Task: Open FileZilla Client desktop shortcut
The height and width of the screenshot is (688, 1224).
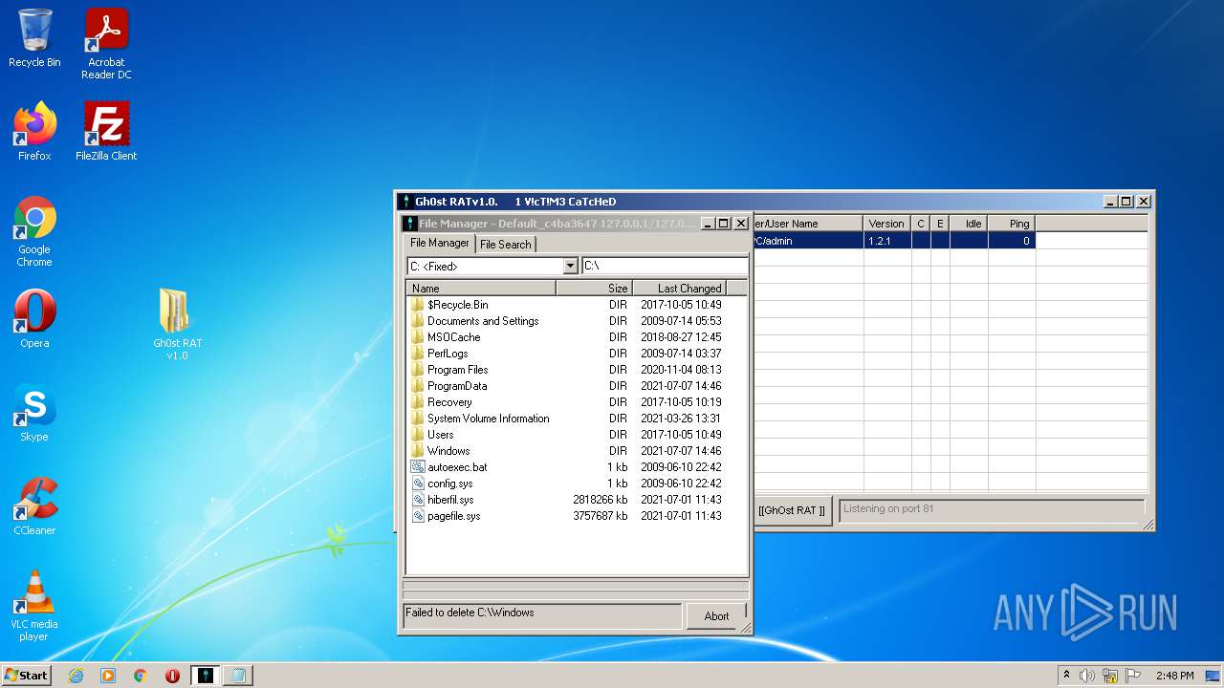Action: coord(106,132)
